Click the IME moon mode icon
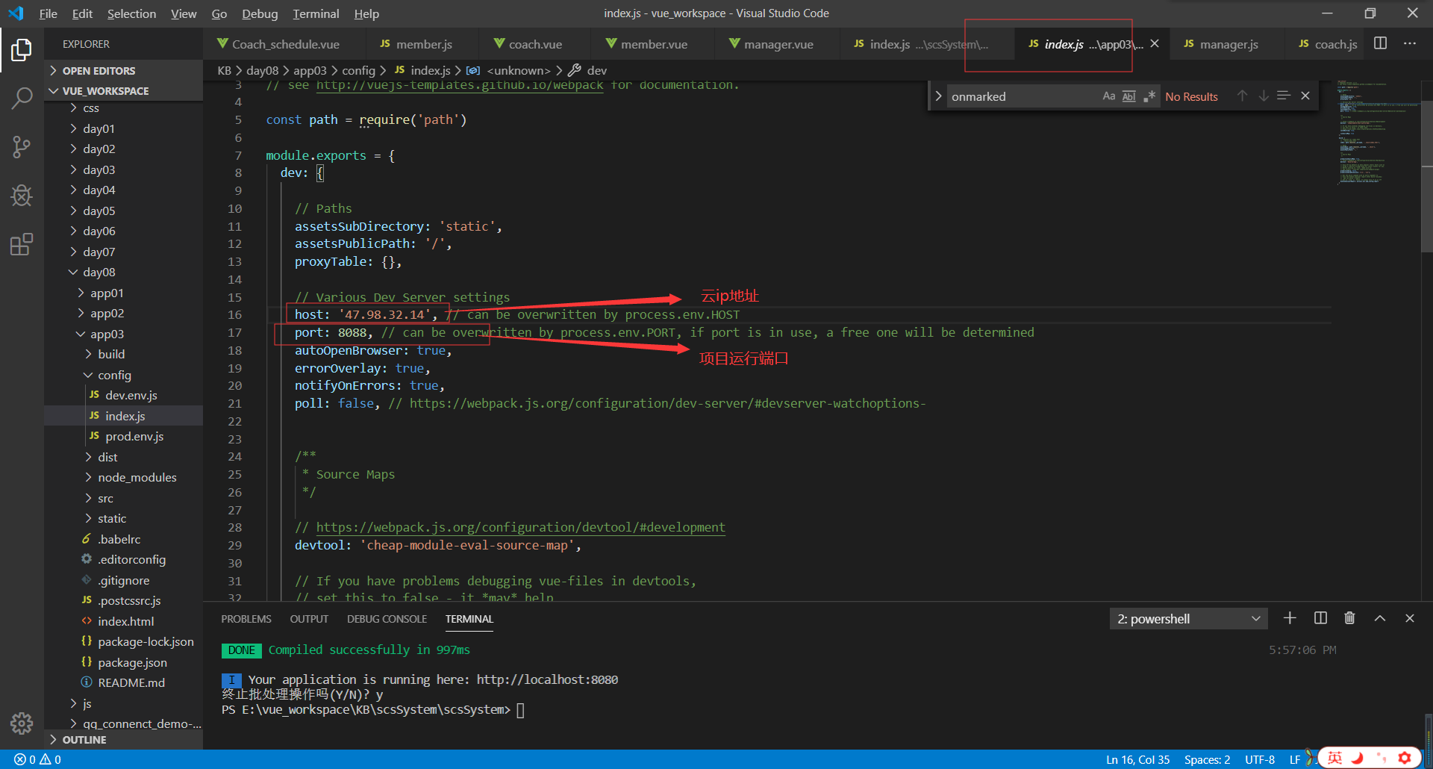The image size is (1433, 769). point(1358,758)
